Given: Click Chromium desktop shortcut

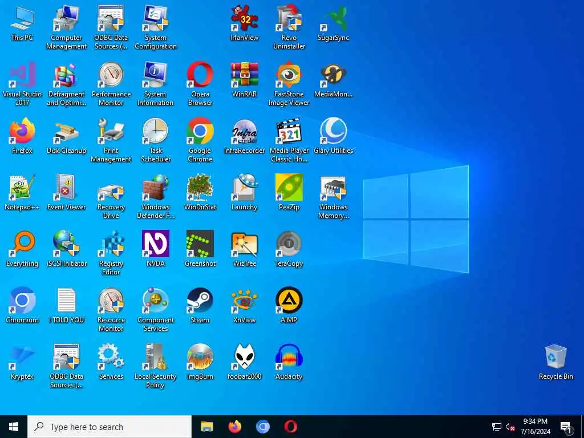Looking at the screenshot, I should (x=22, y=305).
